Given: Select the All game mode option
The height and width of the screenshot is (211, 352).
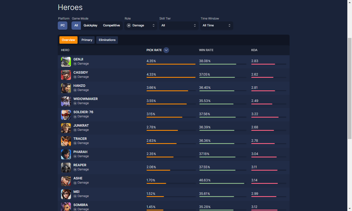Looking at the screenshot, I should tap(76, 26).
